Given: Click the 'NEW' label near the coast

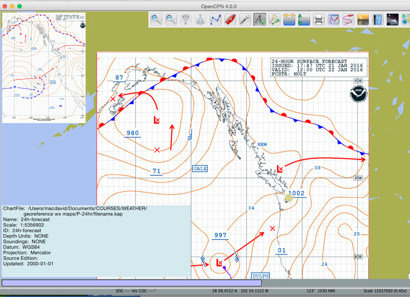Looking at the screenshot, I should coord(262,144).
